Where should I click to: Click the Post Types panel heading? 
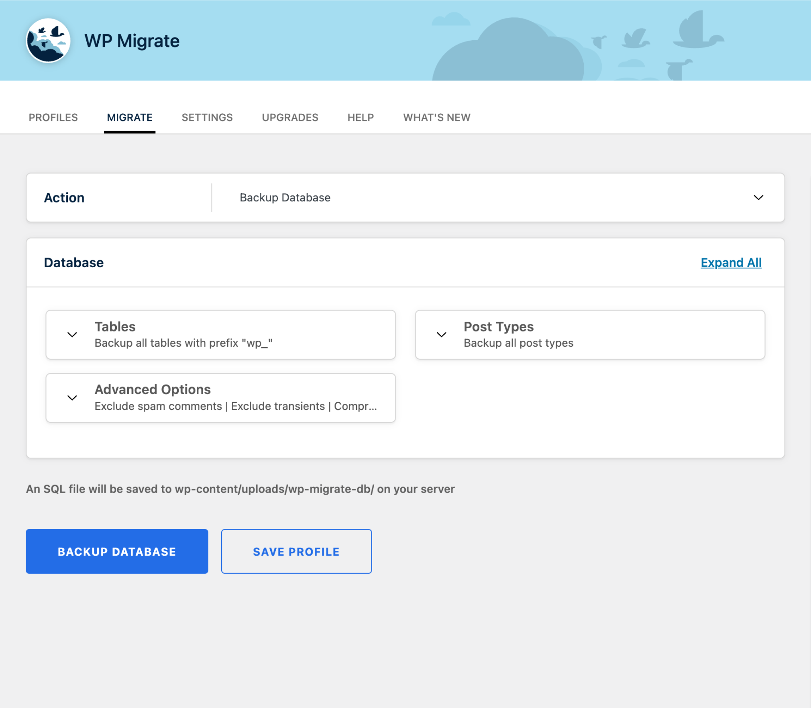point(499,326)
